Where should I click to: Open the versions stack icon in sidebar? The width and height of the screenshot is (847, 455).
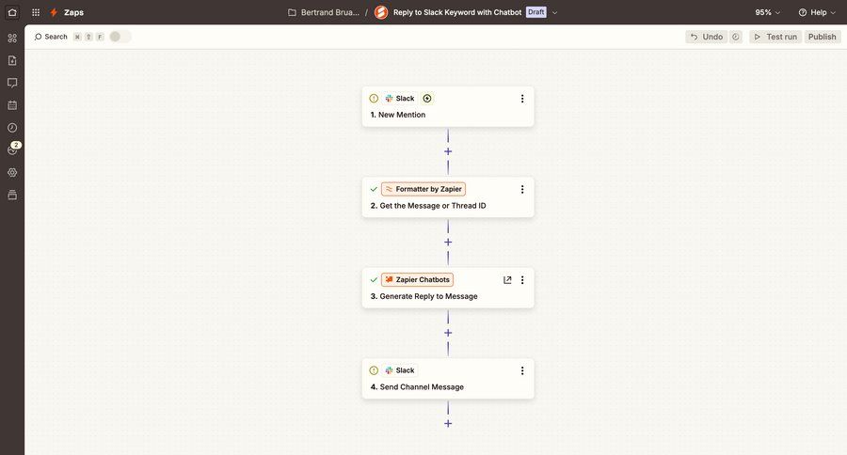click(x=12, y=195)
